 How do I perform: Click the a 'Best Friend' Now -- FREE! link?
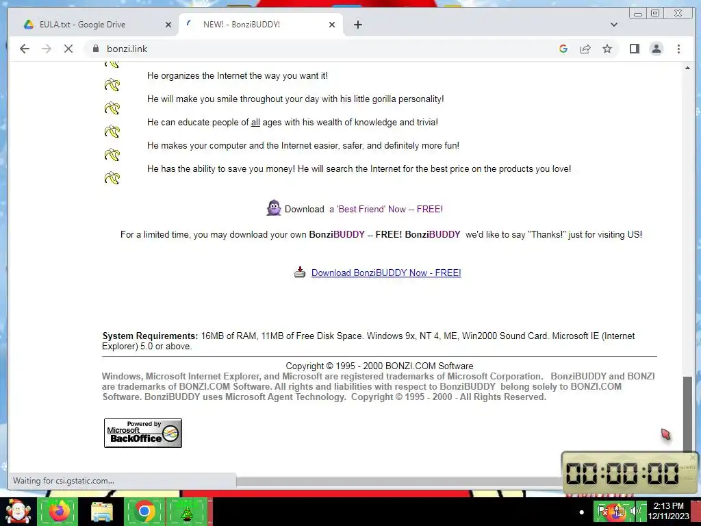(x=386, y=209)
